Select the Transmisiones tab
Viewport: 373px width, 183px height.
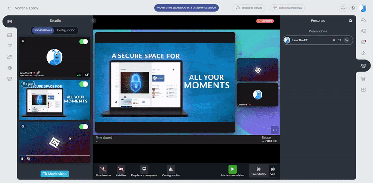click(43, 30)
